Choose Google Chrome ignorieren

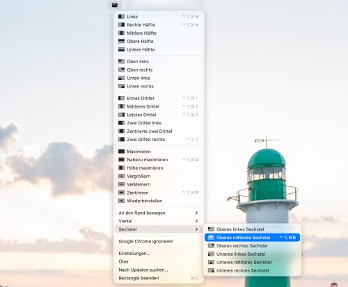[159, 241]
